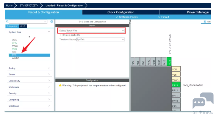Click the search magnifier icon
Image resolution: width=216 pixels, height=117 pixels.
(x=7, y=22)
